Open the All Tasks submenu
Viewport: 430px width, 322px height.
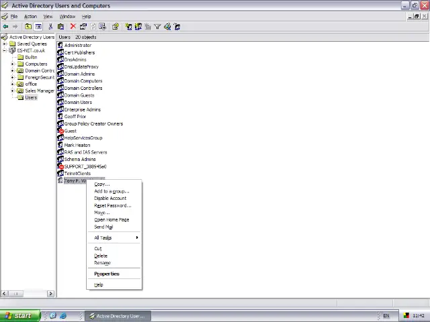coord(114,237)
